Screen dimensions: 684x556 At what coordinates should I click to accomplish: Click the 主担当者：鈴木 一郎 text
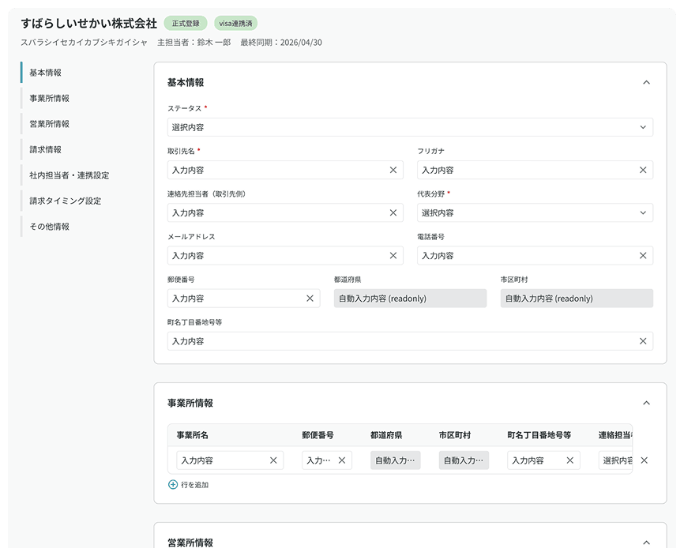tap(194, 43)
